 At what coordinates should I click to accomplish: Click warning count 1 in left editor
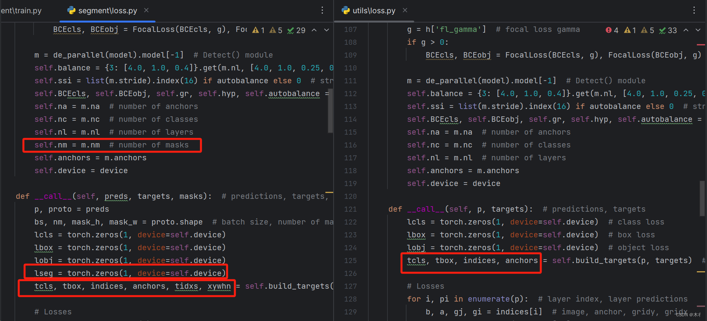259,30
